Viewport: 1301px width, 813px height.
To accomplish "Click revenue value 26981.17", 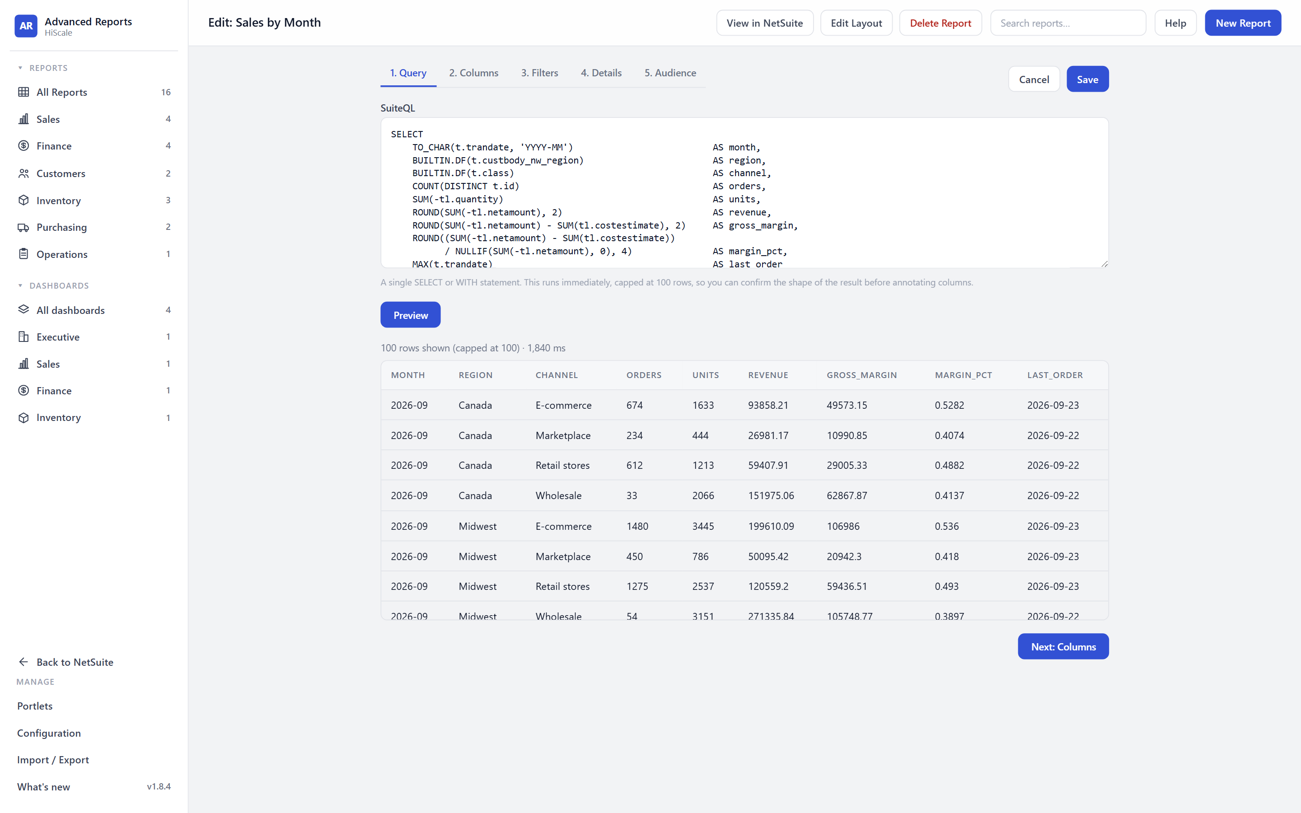I will click(767, 435).
